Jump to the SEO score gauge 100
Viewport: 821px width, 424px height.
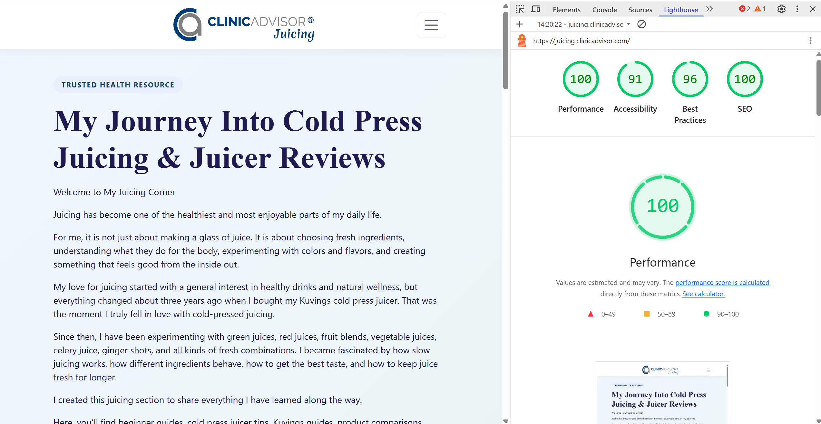[745, 79]
